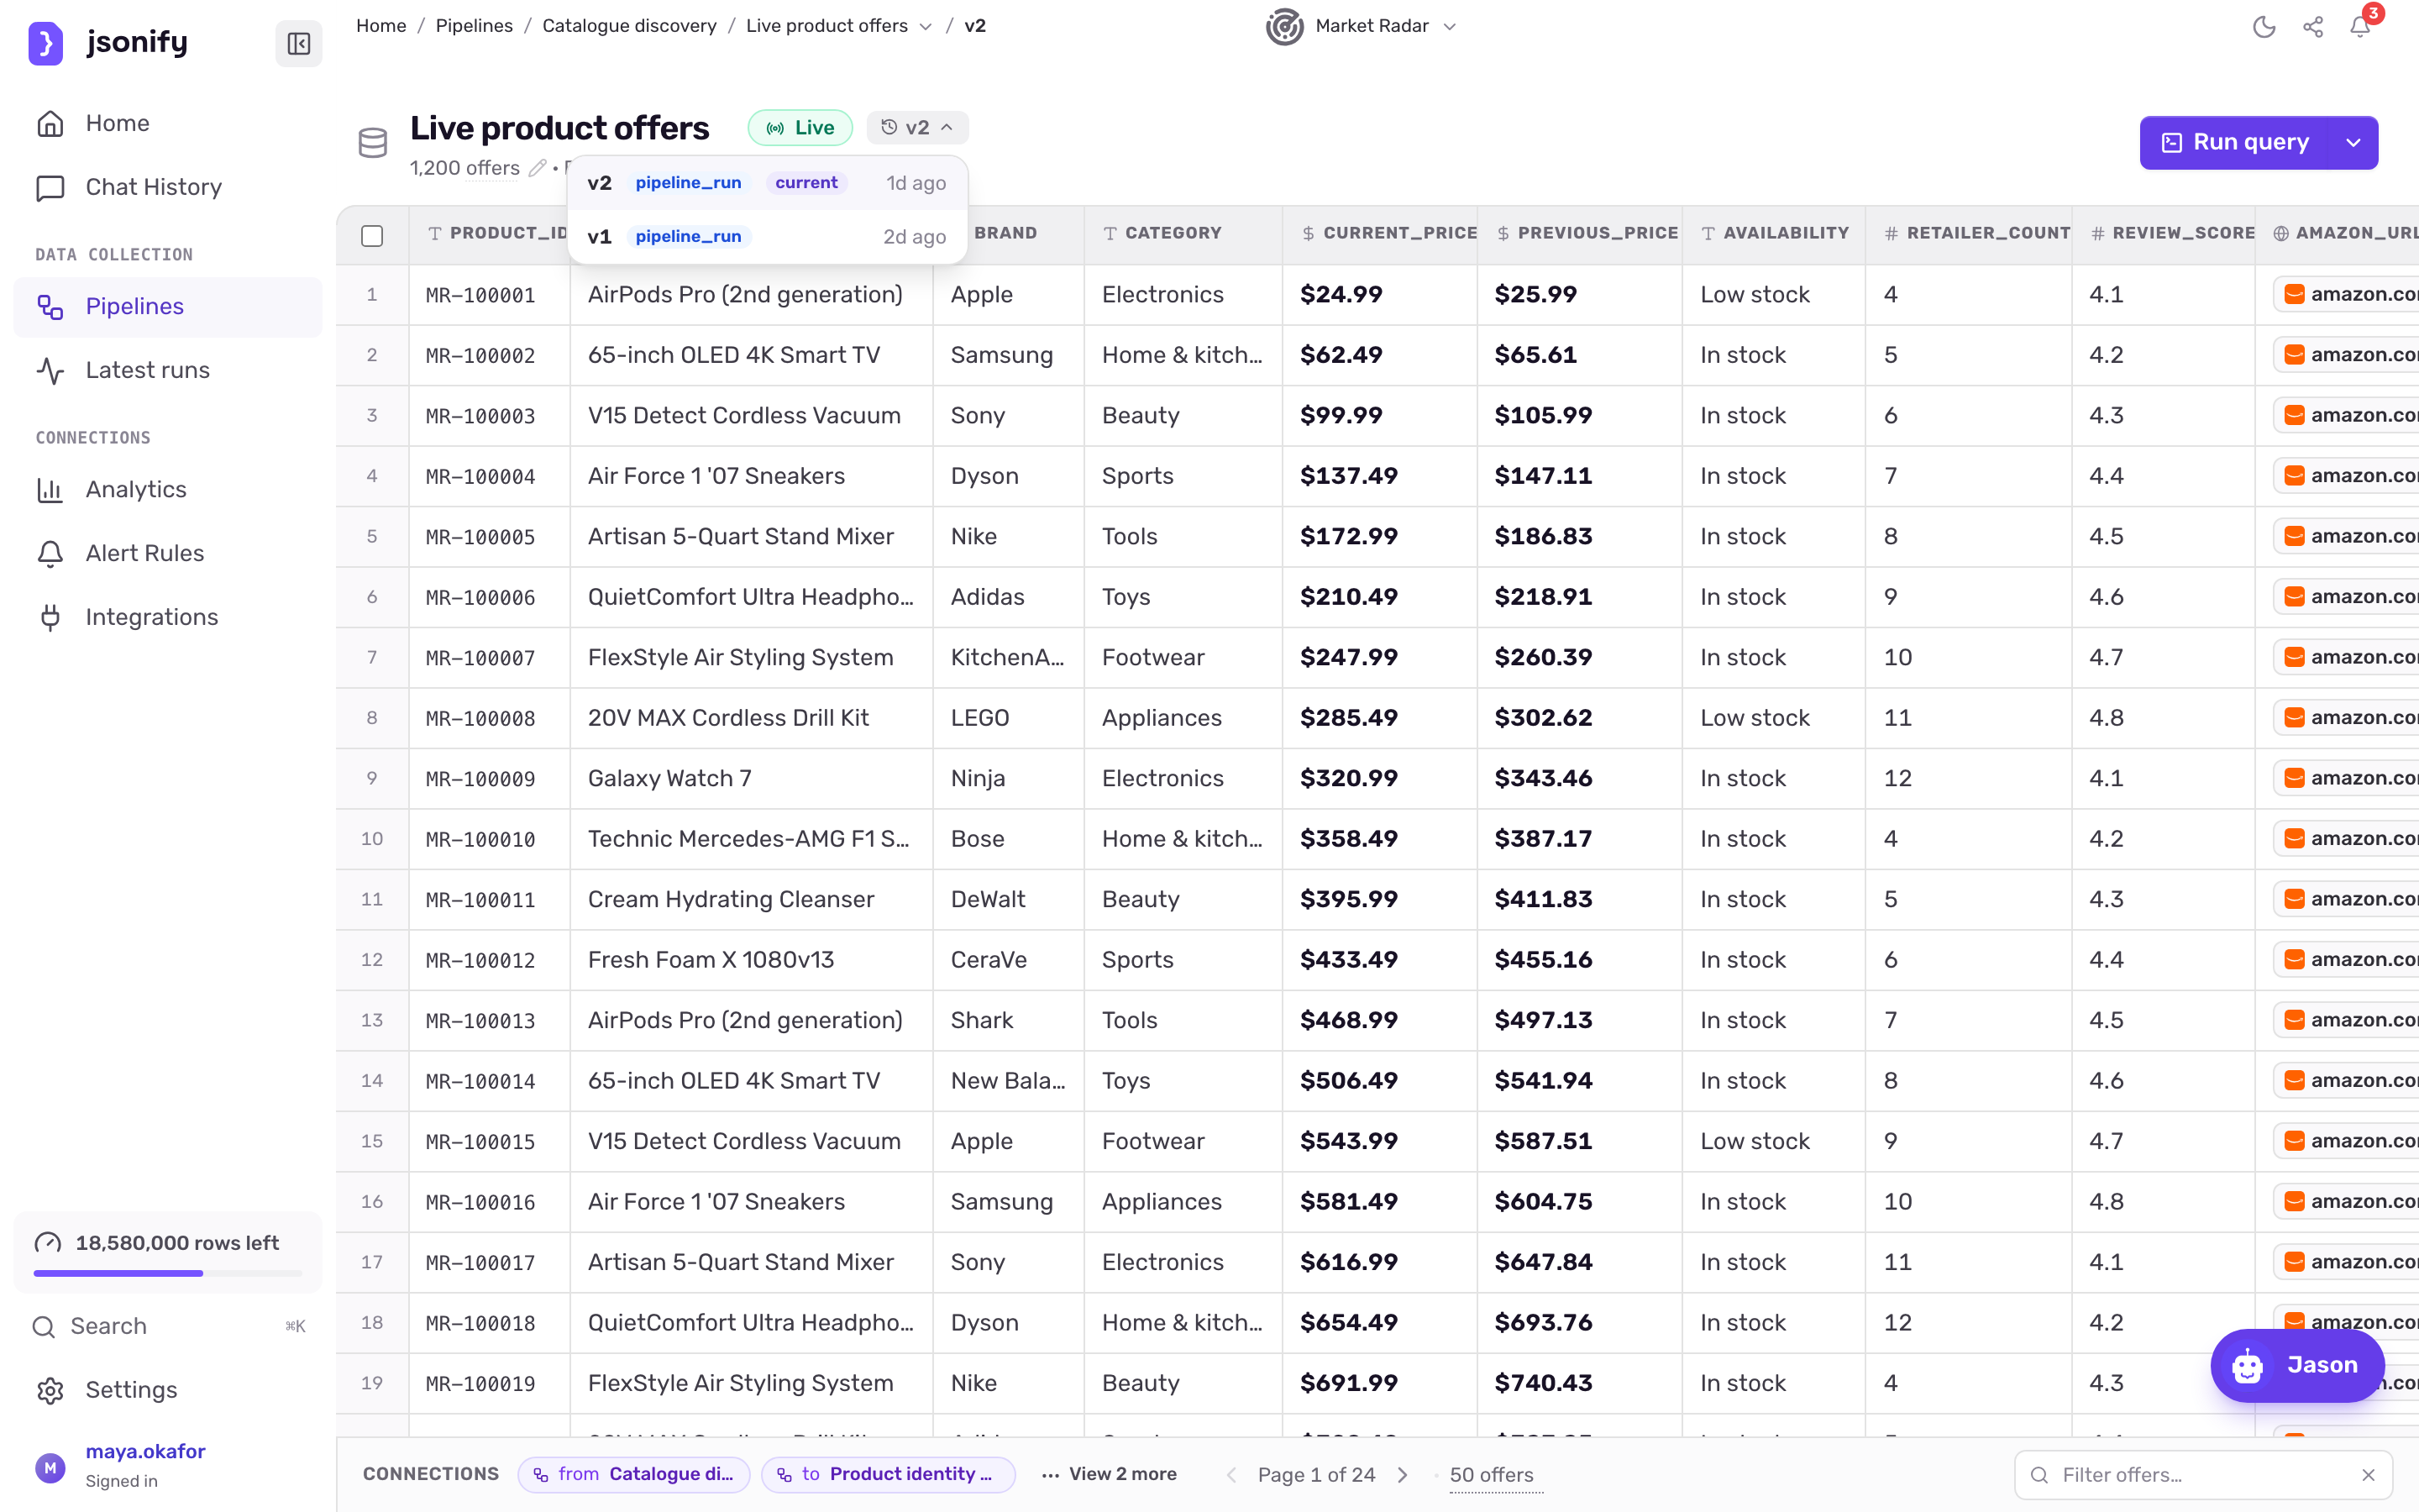This screenshot has width=2419, height=1512.
Task: Click PRODUCT_ID column header
Action: [490, 234]
